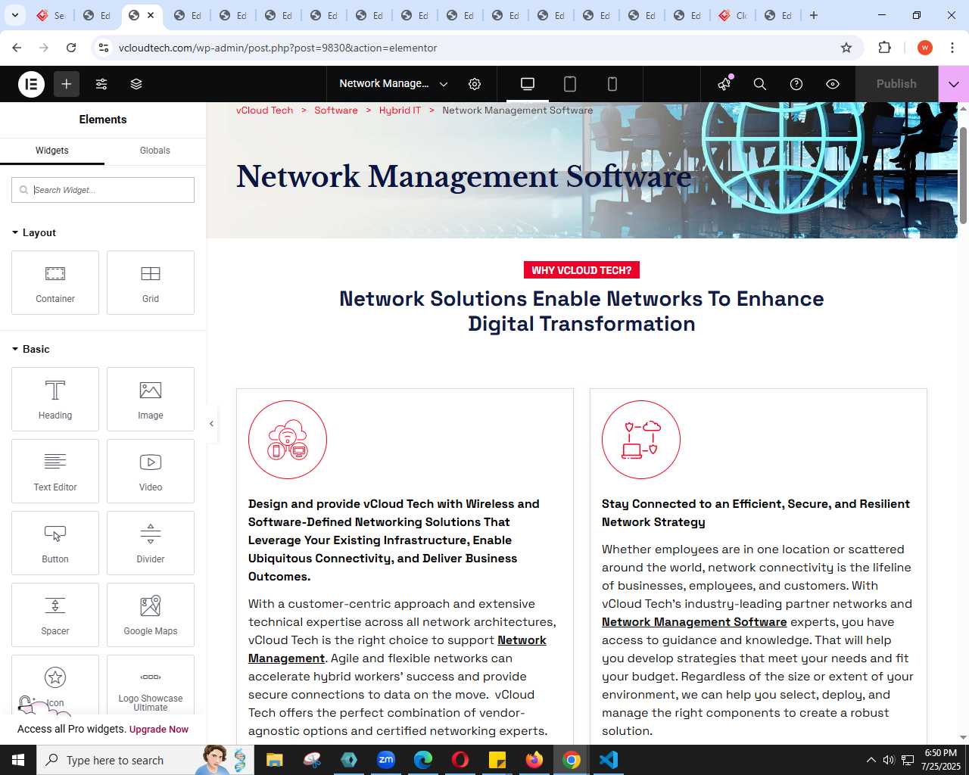The image size is (969, 775).
Task: Select the Google Maps widget
Action: point(151,615)
